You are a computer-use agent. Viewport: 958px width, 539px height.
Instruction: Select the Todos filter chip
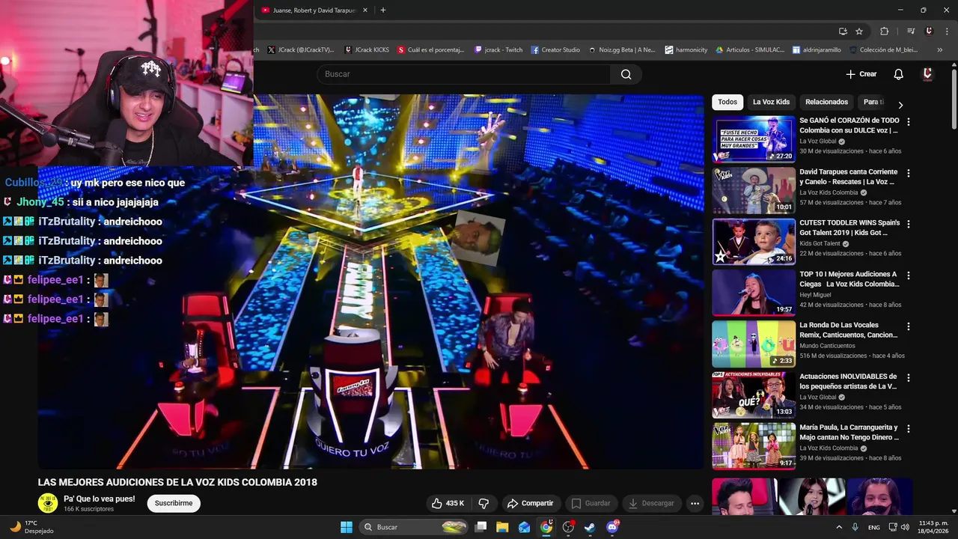(727, 102)
